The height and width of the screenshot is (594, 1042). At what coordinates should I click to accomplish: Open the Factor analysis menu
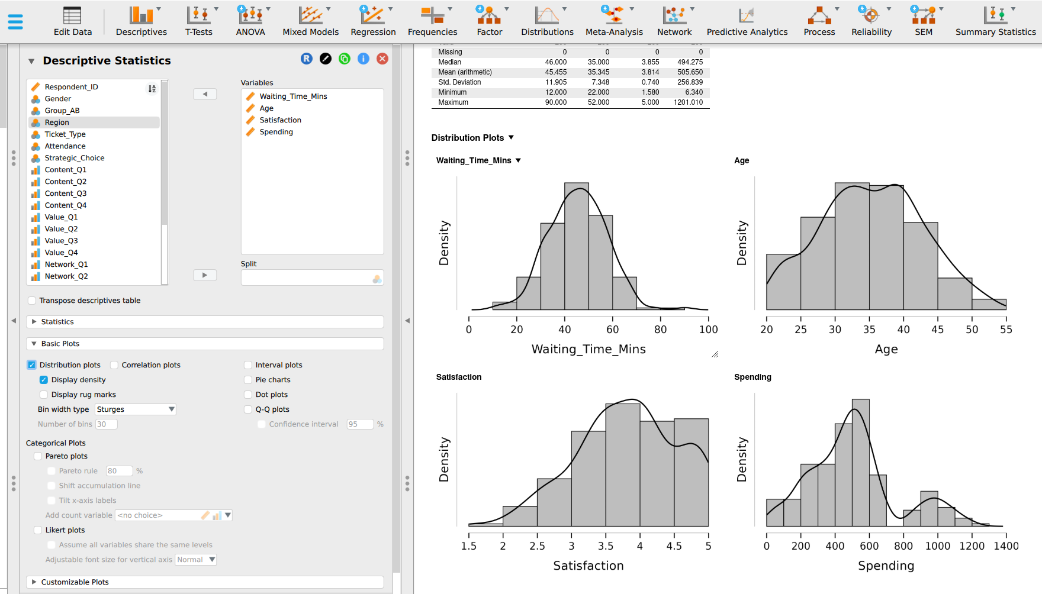(x=490, y=22)
